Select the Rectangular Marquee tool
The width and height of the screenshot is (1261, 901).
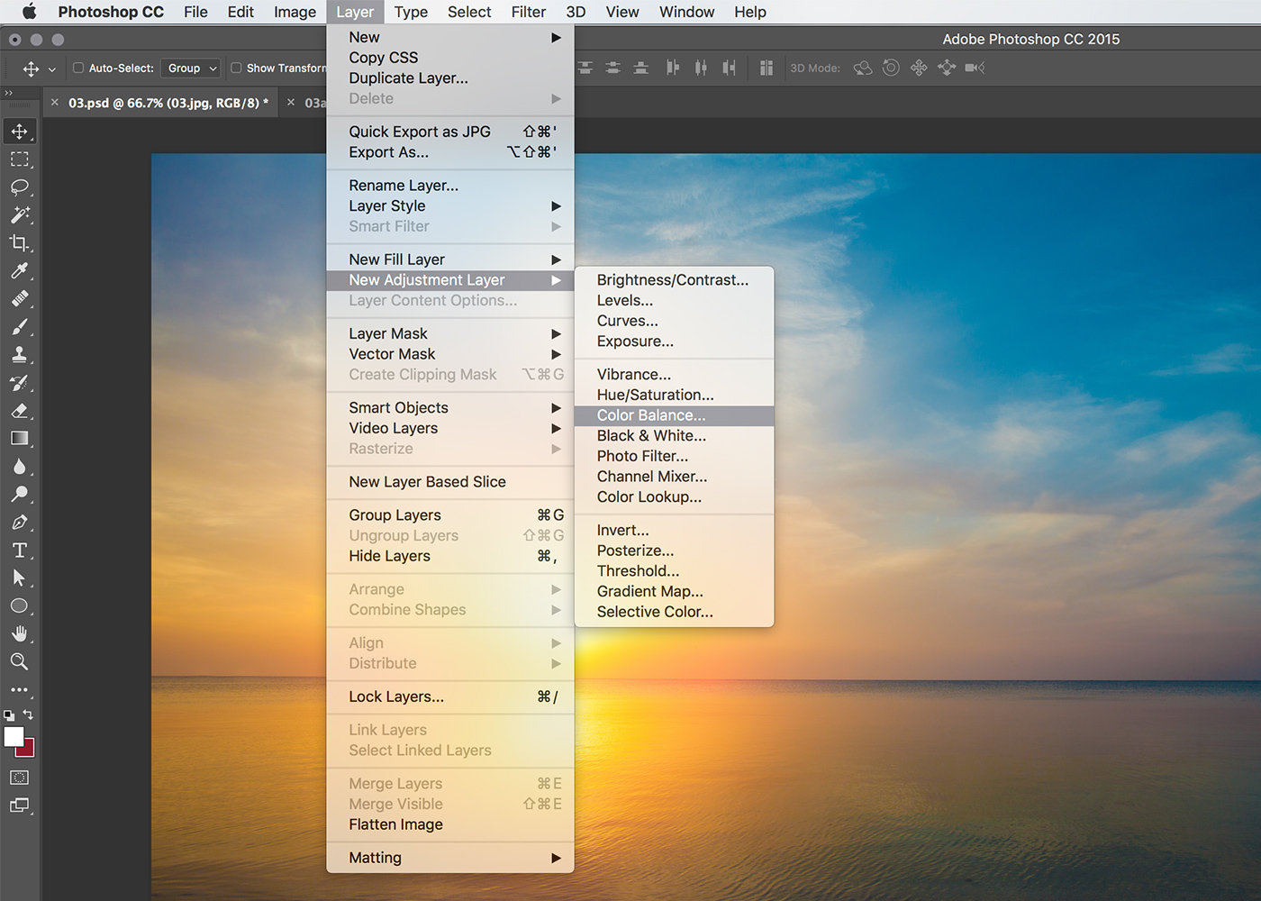coord(20,159)
